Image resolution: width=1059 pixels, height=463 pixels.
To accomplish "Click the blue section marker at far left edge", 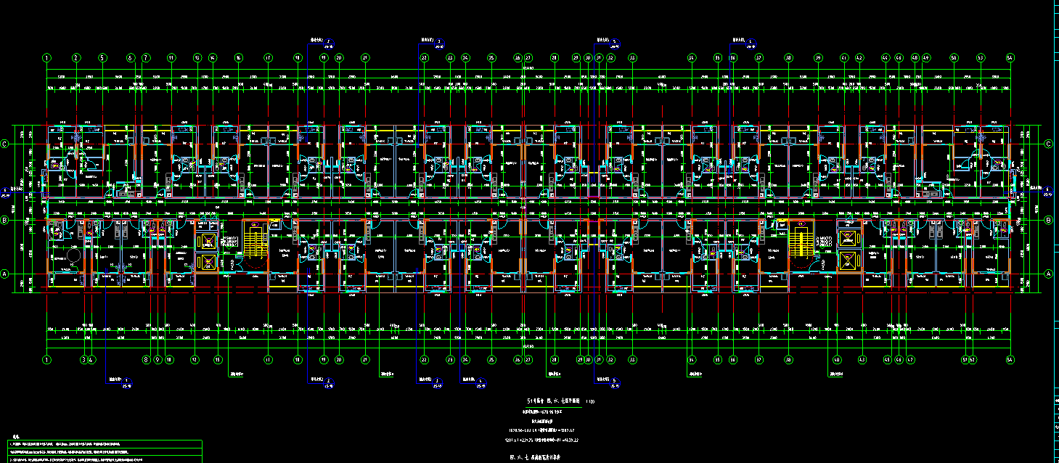I will (x=4, y=192).
